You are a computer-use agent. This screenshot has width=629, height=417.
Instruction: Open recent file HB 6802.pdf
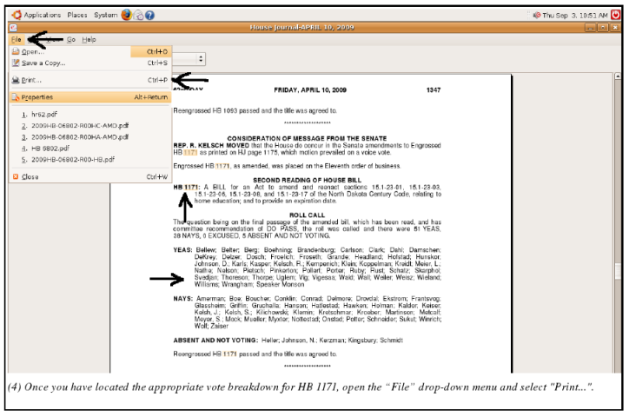tap(48, 148)
